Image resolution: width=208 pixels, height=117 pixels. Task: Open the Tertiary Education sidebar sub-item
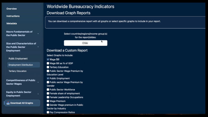coord(18,71)
